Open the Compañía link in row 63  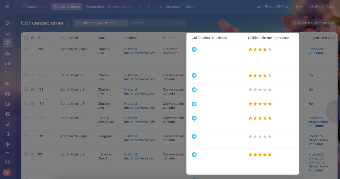coord(316,162)
